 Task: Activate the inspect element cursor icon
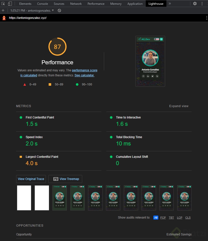click(4, 4)
